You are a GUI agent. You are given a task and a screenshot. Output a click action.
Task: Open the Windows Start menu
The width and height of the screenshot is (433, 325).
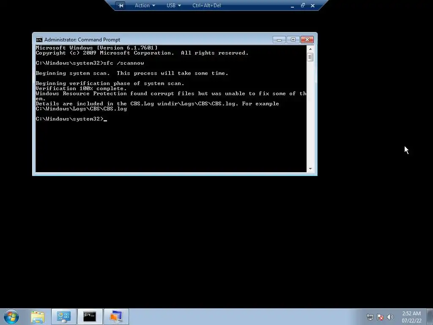coord(11,317)
